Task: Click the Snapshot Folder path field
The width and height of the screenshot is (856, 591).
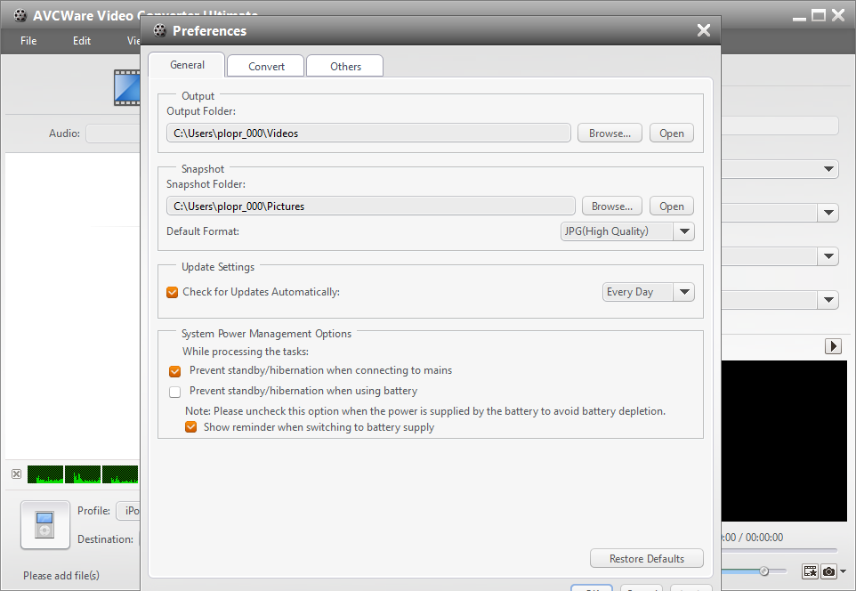Action: [369, 205]
